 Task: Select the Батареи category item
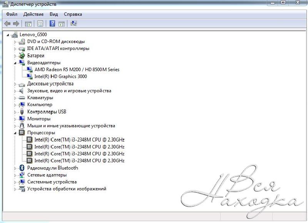tap(35, 56)
